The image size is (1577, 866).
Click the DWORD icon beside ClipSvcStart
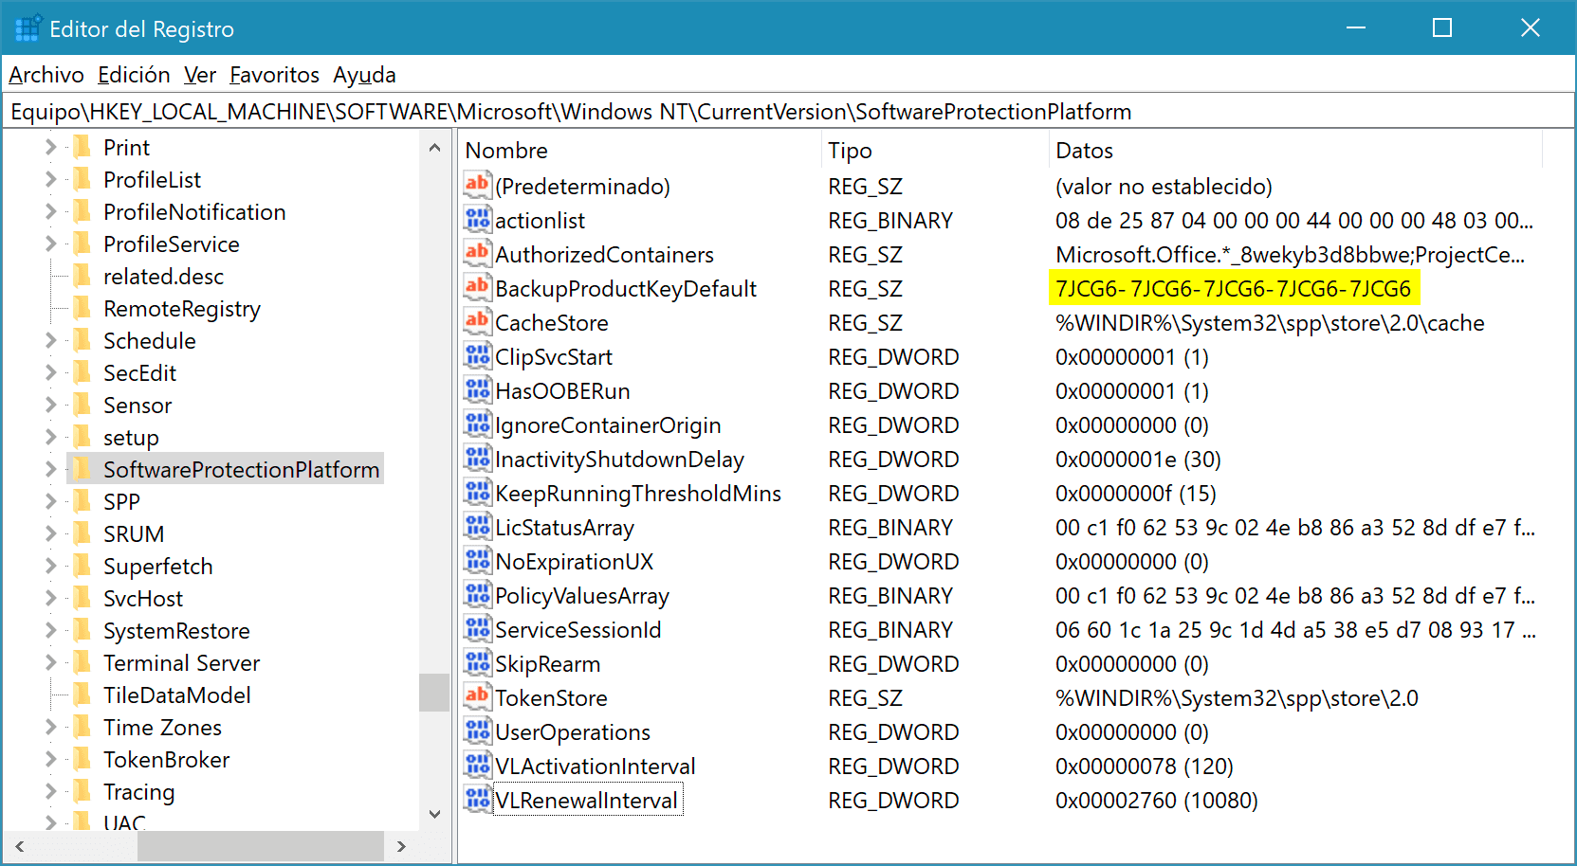[x=477, y=355]
